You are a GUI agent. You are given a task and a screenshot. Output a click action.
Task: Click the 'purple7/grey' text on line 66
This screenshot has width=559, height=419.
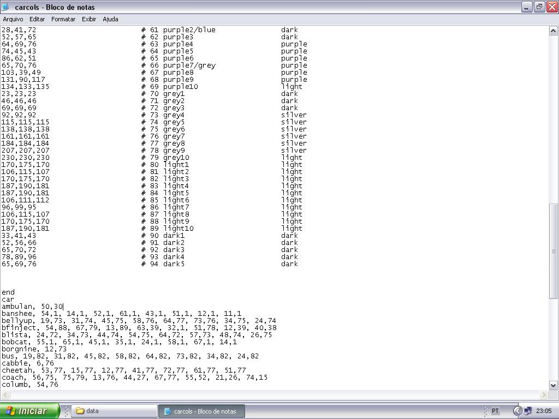point(189,65)
